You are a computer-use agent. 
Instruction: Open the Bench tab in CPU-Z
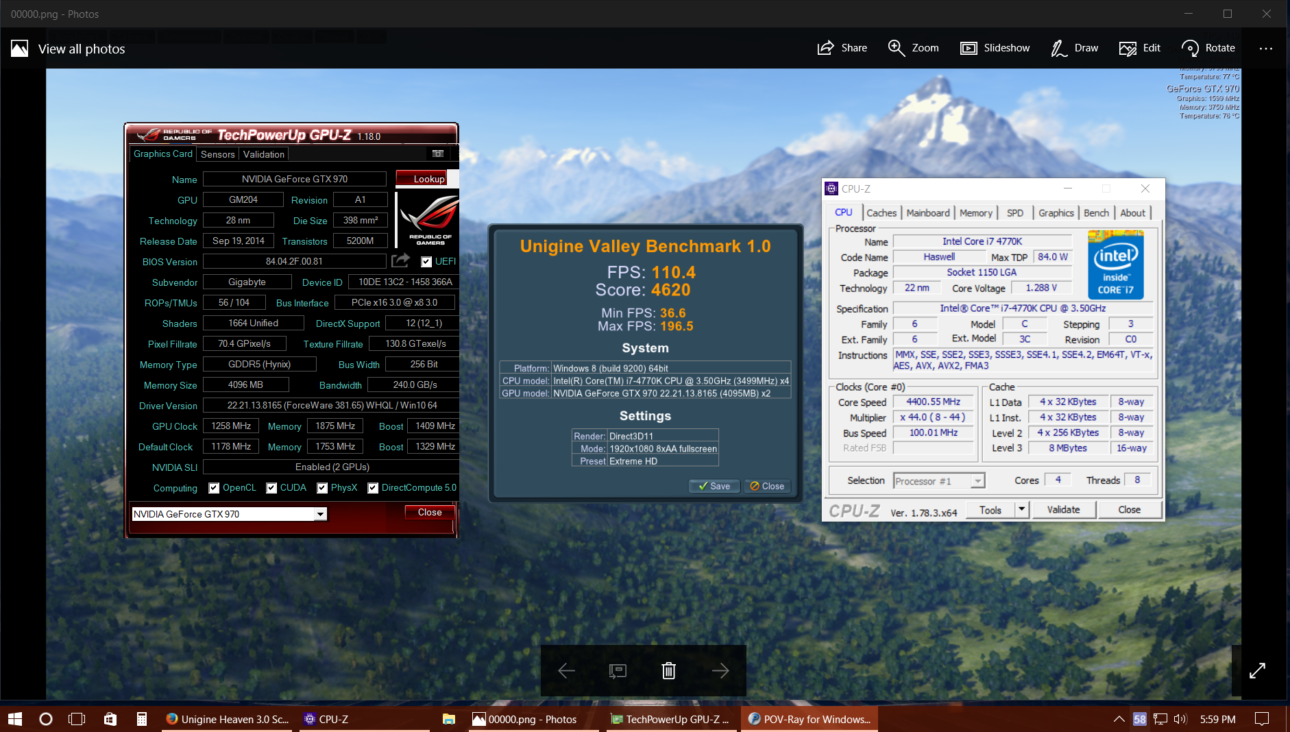[1096, 213]
